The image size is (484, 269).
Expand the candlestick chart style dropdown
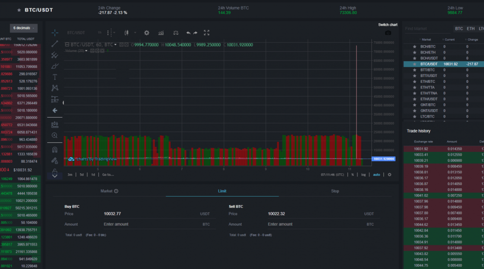point(135,33)
